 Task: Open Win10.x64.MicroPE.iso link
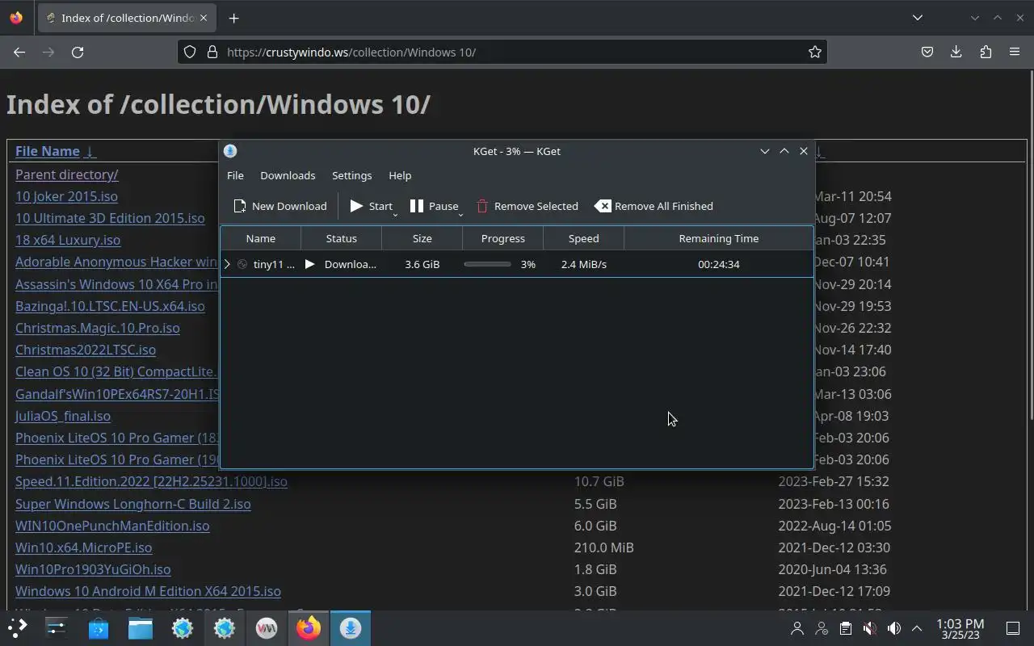pos(83,547)
